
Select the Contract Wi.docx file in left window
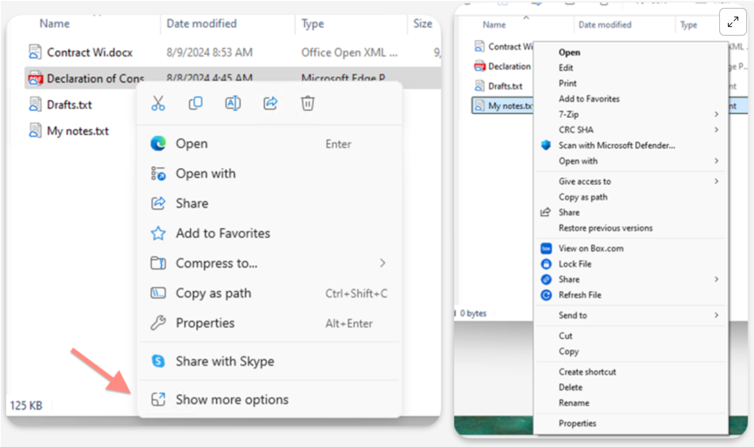89,53
